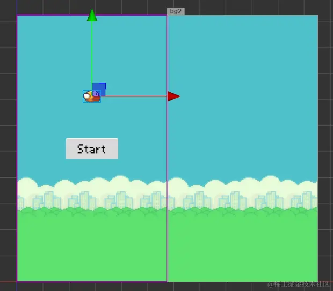Select the bird sprite in the scene
This screenshot has height=291, width=333.
pyautogui.click(x=92, y=96)
